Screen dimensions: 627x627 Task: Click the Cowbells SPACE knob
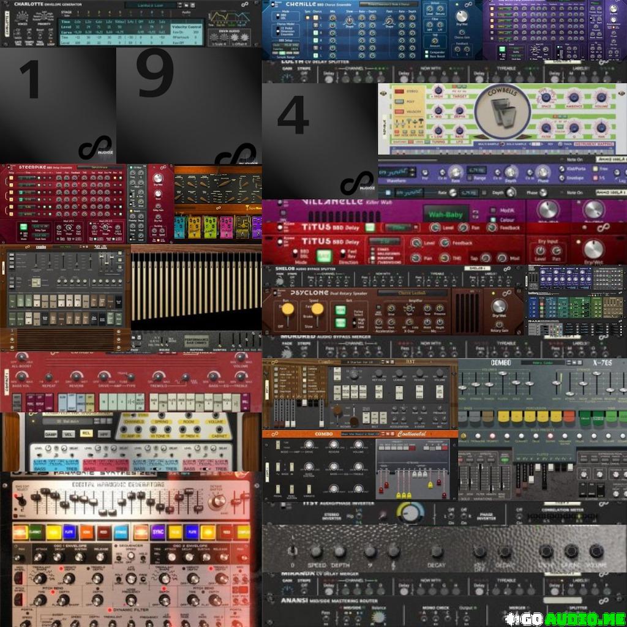tap(547, 97)
